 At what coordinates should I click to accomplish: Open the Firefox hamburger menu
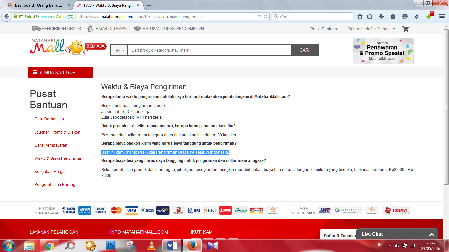(x=442, y=16)
